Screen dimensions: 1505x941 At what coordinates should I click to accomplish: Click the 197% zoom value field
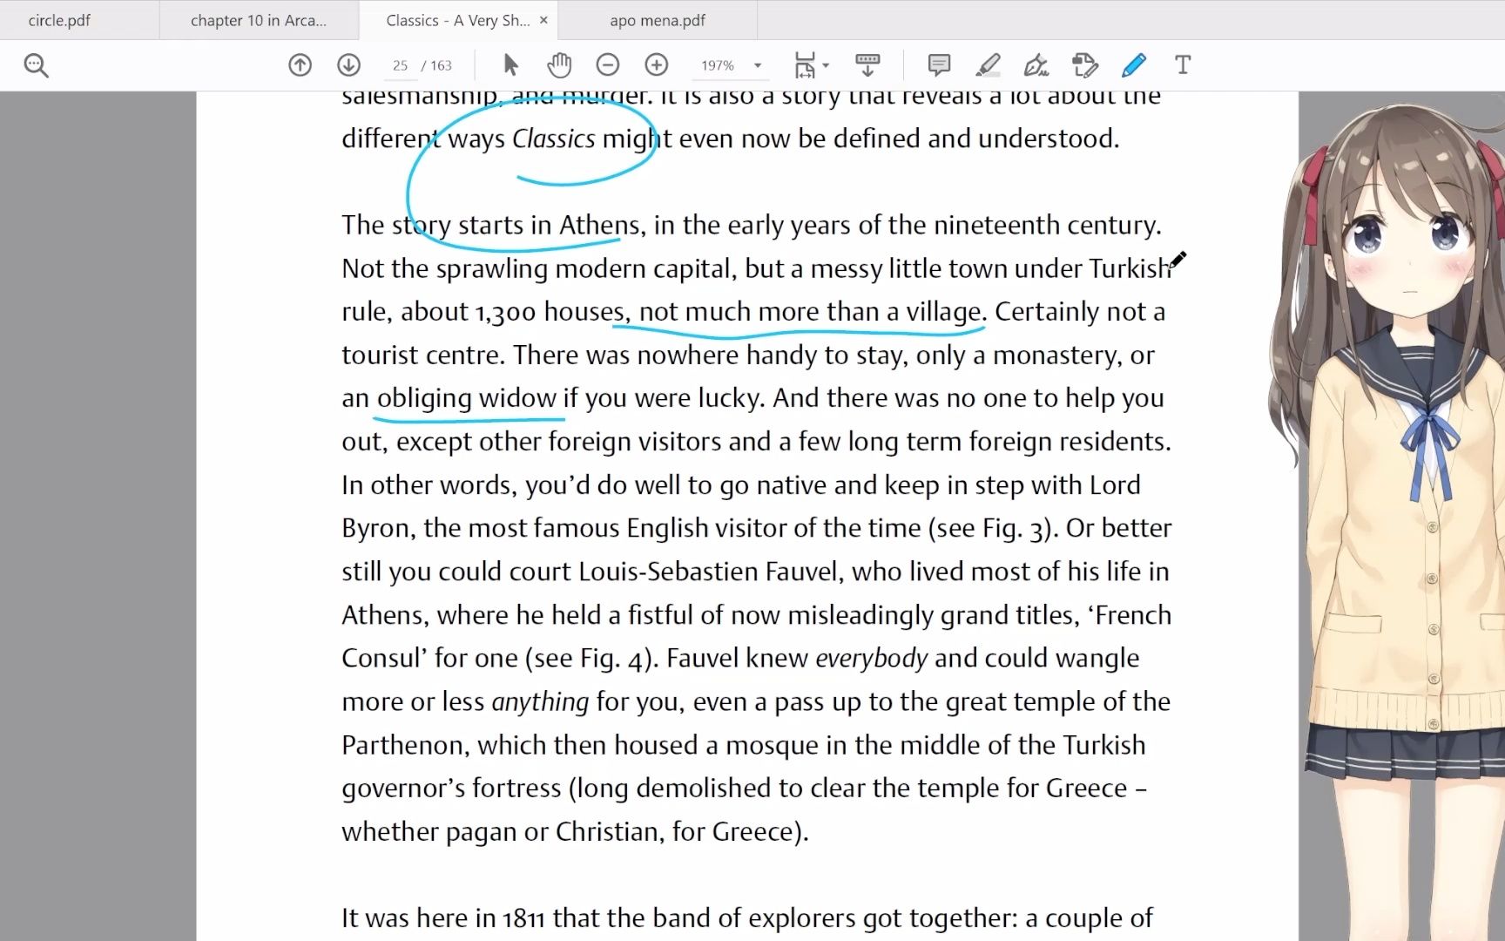718,65
